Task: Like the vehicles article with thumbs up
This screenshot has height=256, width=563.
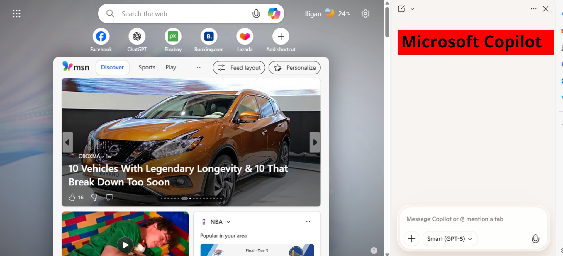Action: pyautogui.click(x=72, y=197)
